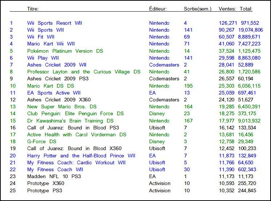Click the "Ventes:" column header

point(227,9)
